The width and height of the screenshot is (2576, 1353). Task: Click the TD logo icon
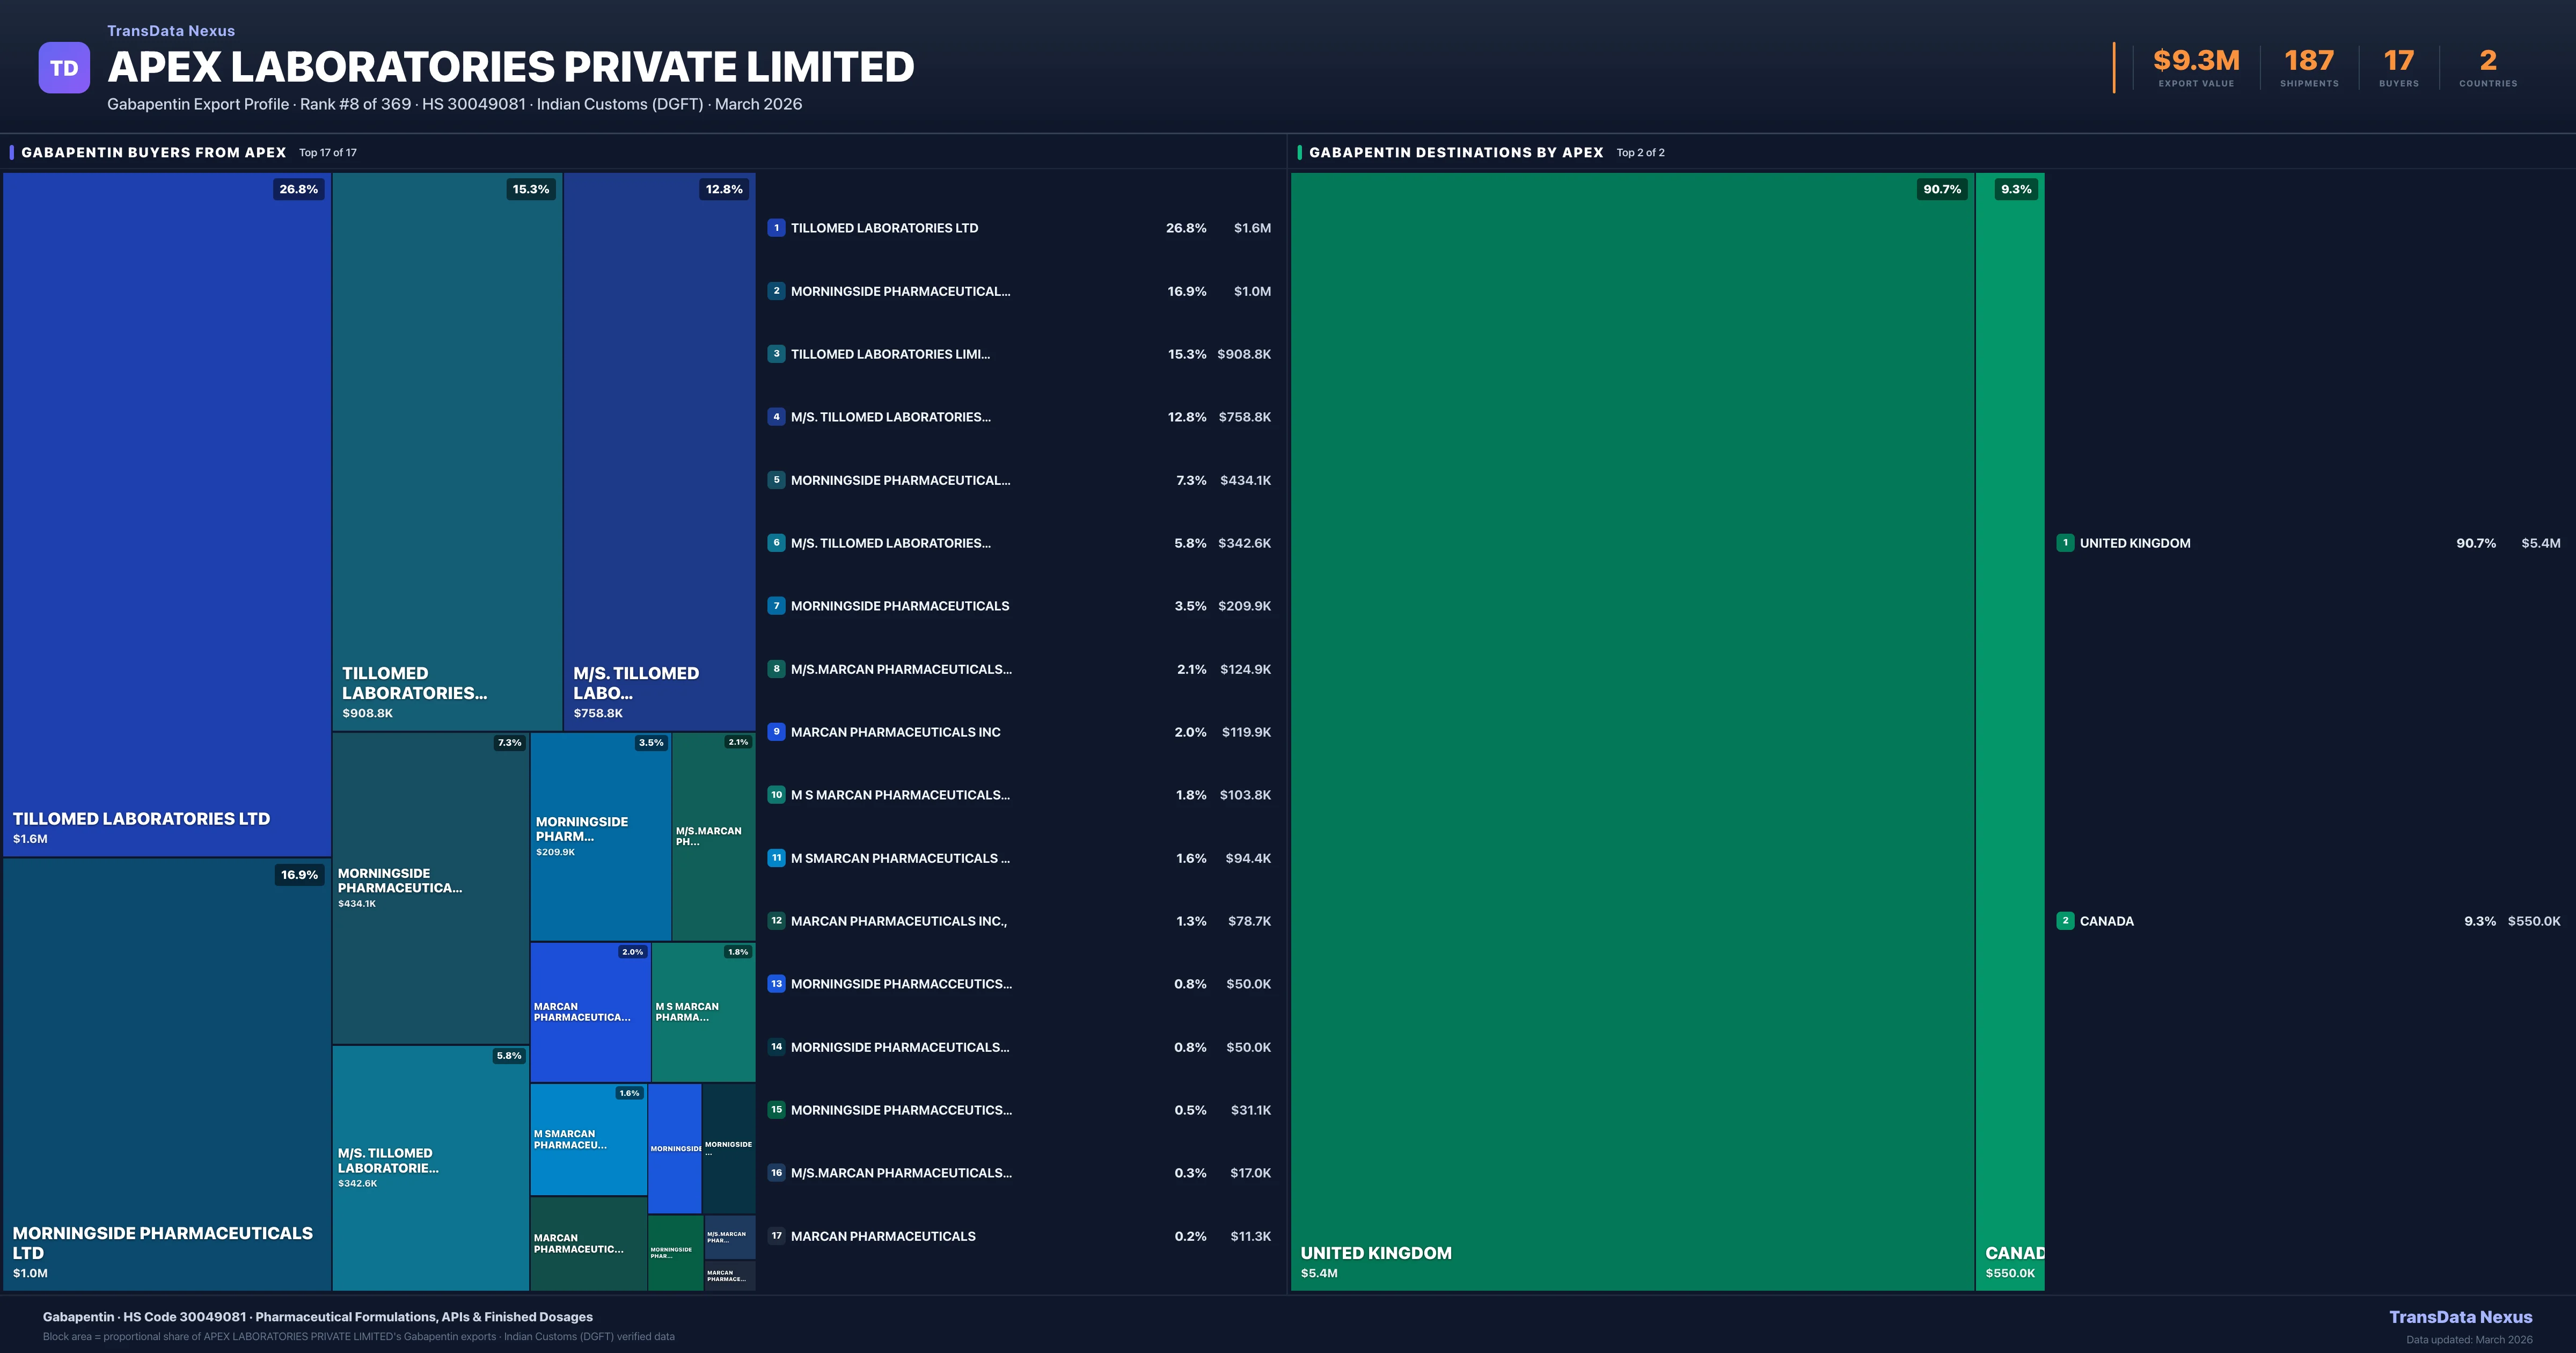64,68
